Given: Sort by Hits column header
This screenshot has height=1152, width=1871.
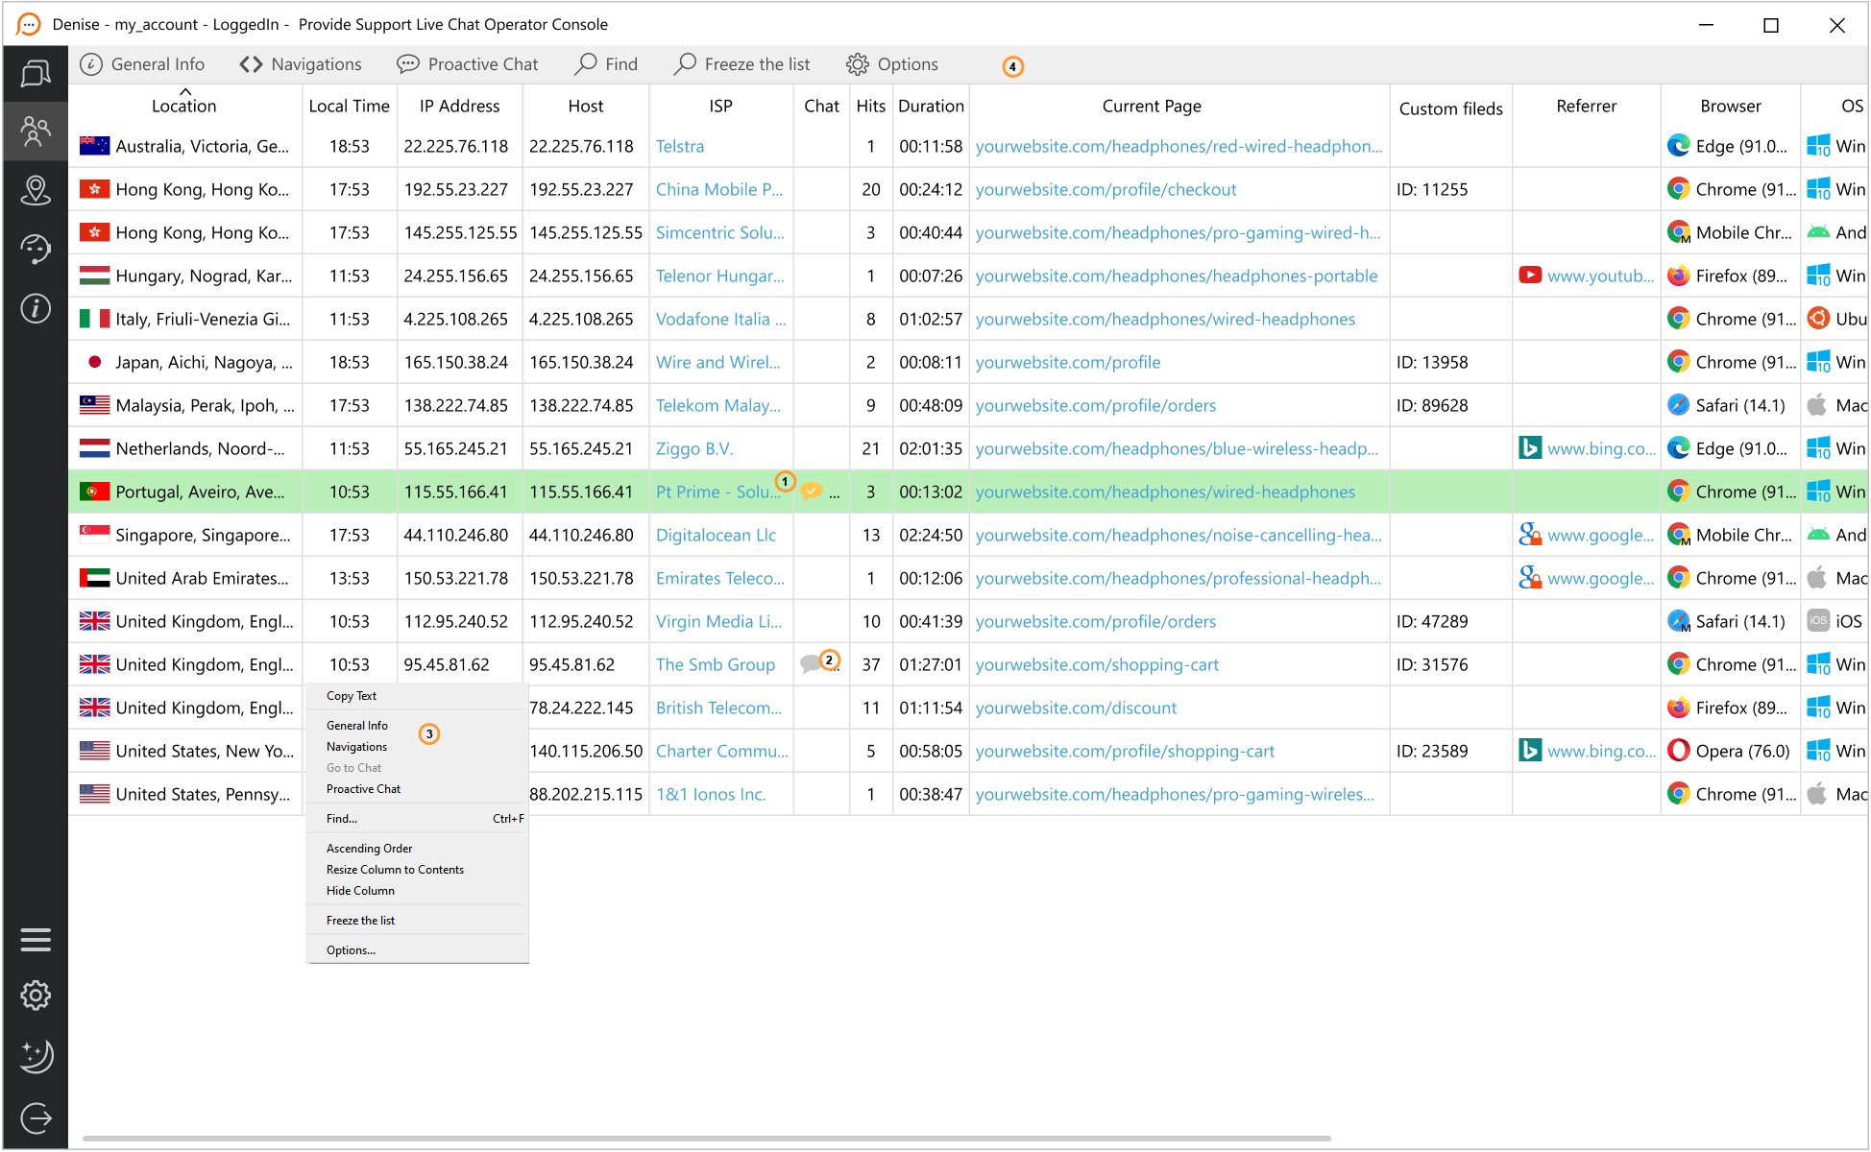Looking at the screenshot, I should coord(871,106).
